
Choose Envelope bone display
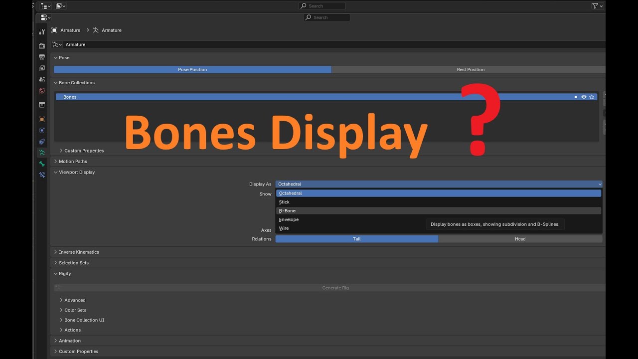pos(439,219)
